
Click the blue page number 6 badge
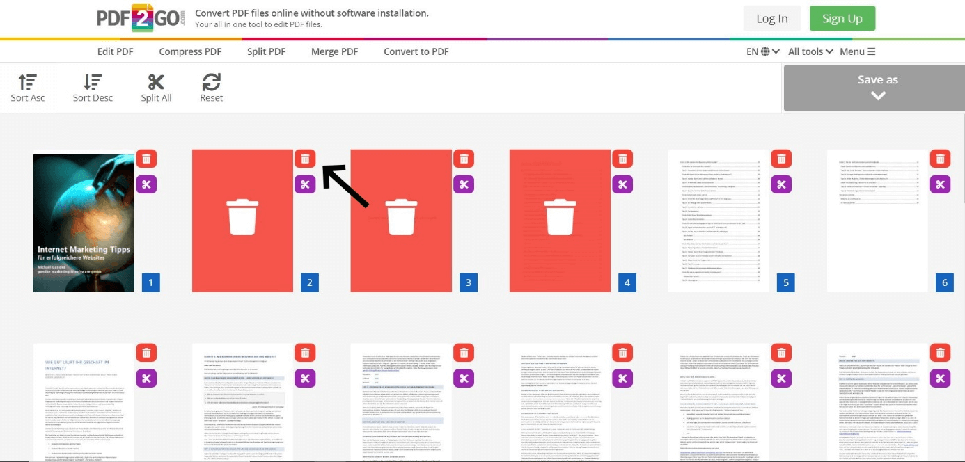[x=945, y=282]
